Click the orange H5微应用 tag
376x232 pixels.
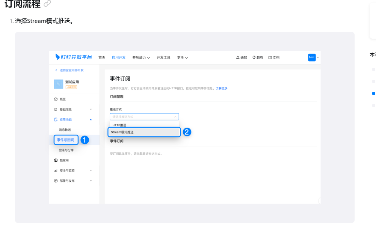pyautogui.click(x=71, y=87)
